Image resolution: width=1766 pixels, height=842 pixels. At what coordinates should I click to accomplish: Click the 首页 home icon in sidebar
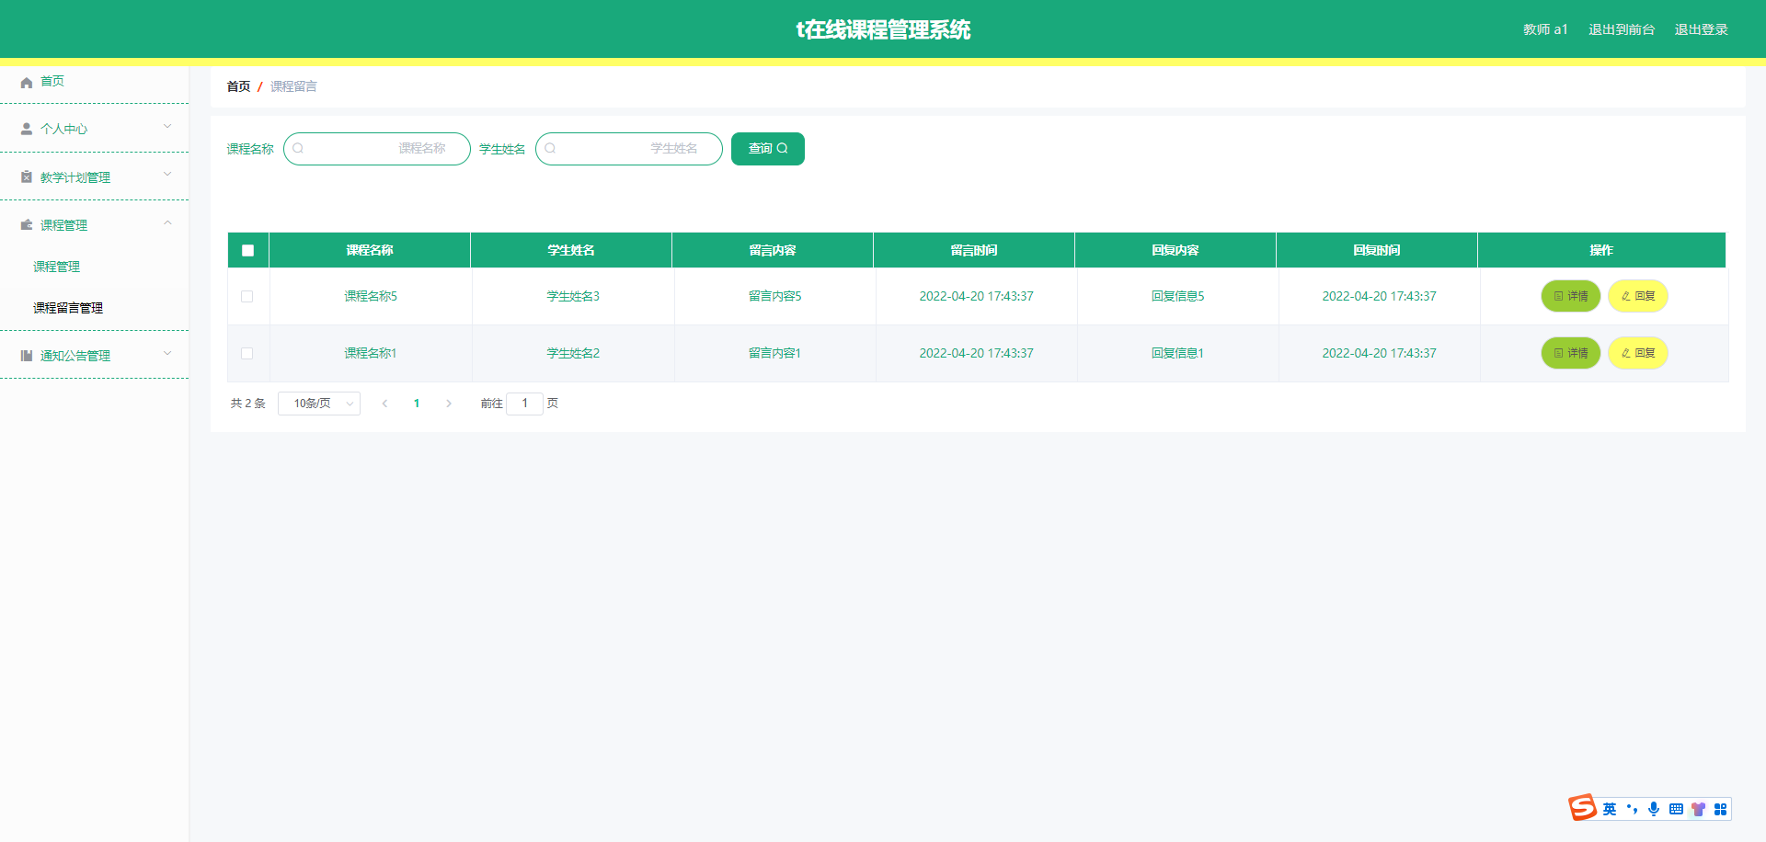click(x=26, y=83)
